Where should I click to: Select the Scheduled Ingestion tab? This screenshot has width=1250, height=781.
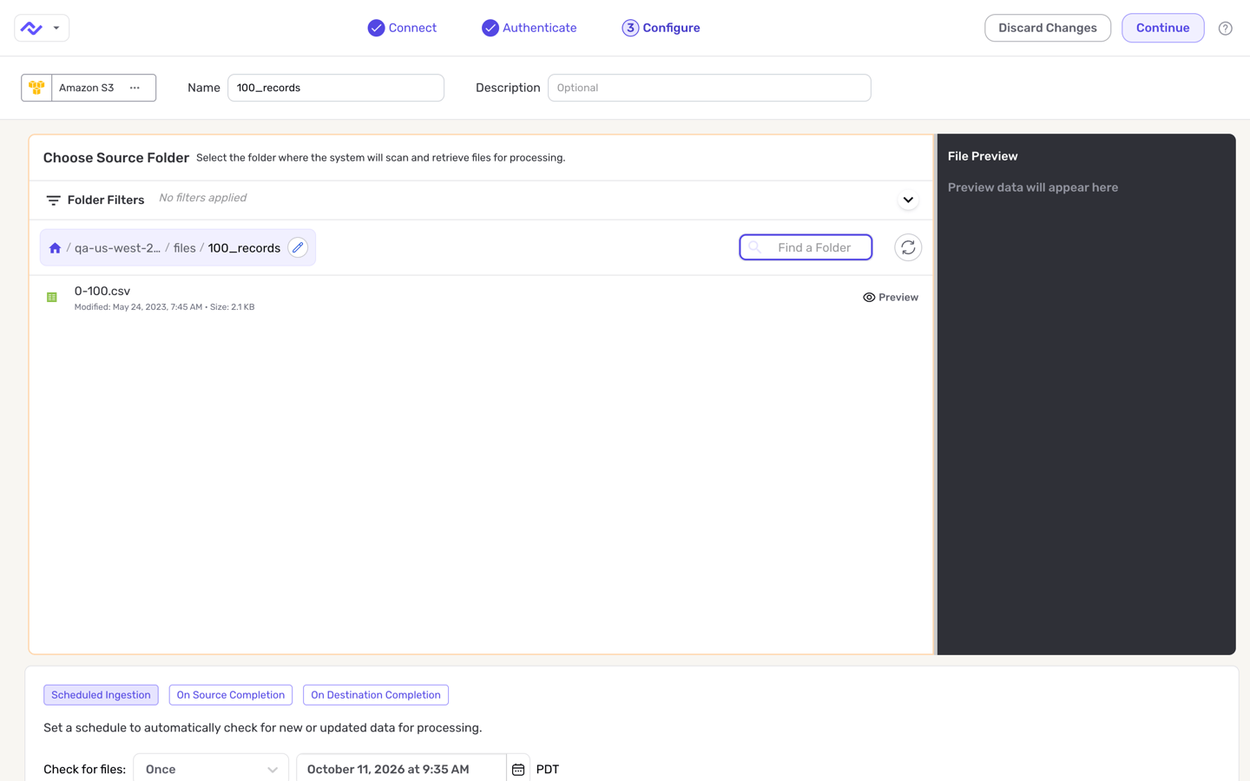click(101, 695)
